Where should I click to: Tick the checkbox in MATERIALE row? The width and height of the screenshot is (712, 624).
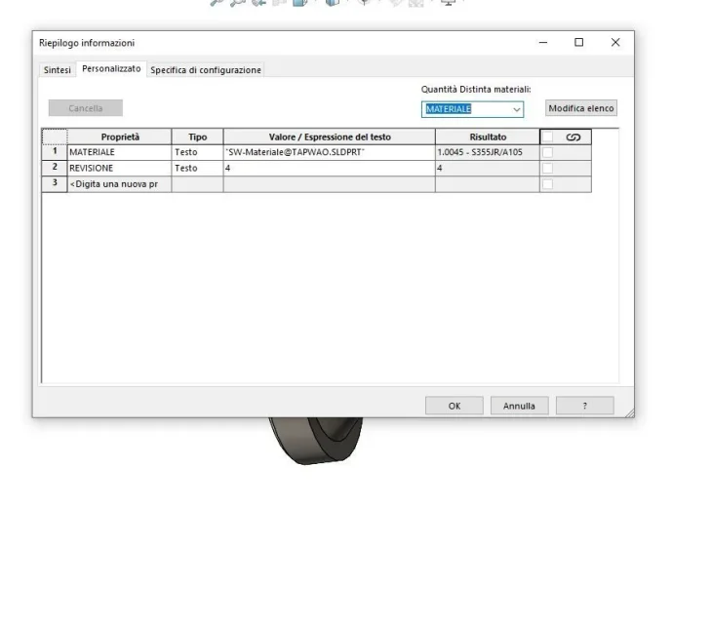[x=547, y=152]
